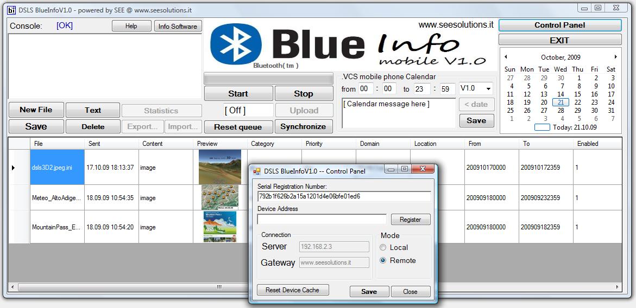Open Info Software

[178, 27]
